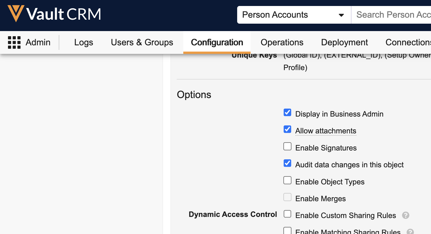431x234 pixels.
Task: Click help icon beside Enable Matching Sharing Rules
Action: [x=410, y=231]
